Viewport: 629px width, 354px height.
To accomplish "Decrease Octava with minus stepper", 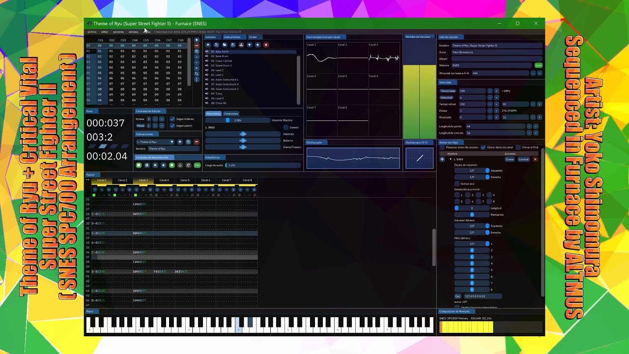I will coord(155,119).
